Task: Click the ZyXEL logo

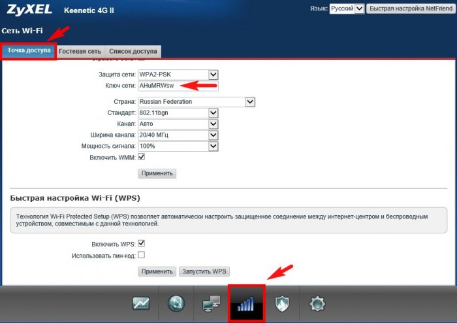Action: click(29, 10)
